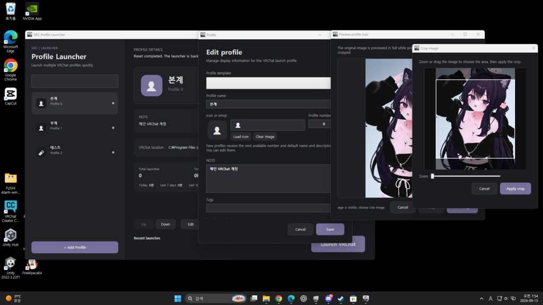The image size is (543, 305).
Task: Select the VRChat Creator Companion desktop icon
Action: [11, 211]
